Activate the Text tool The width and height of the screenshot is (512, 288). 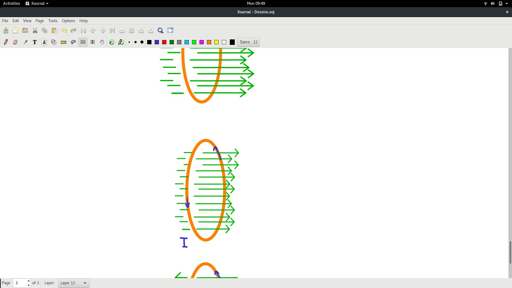tap(35, 42)
